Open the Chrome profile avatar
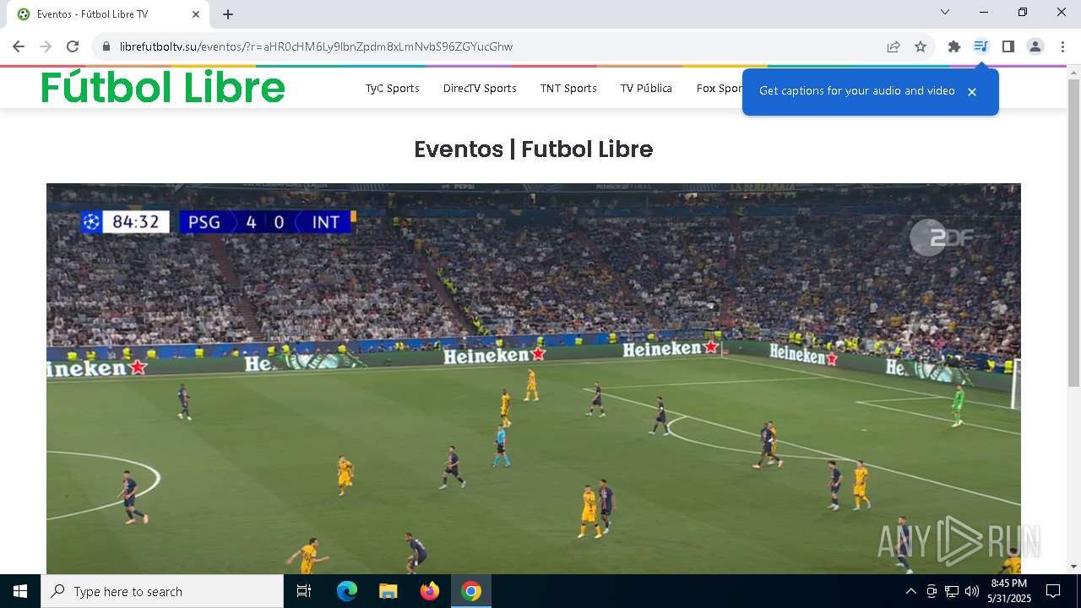Viewport: 1081px width, 608px height. [x=1035, y=46]
